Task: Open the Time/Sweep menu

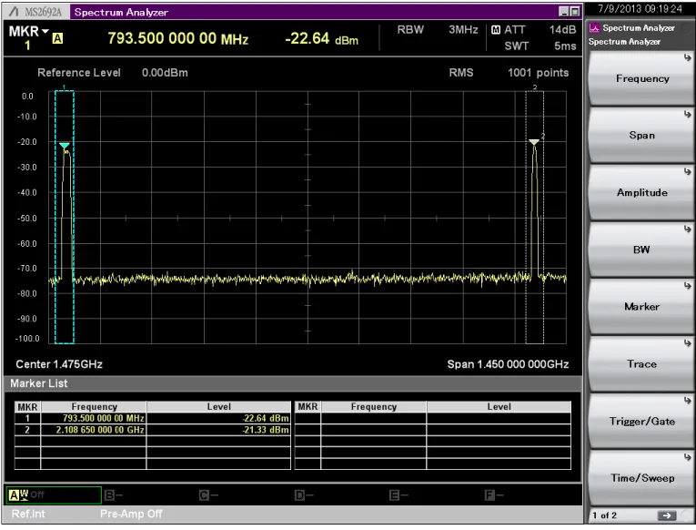Action: pyautogui.click(x=641, y=478)
